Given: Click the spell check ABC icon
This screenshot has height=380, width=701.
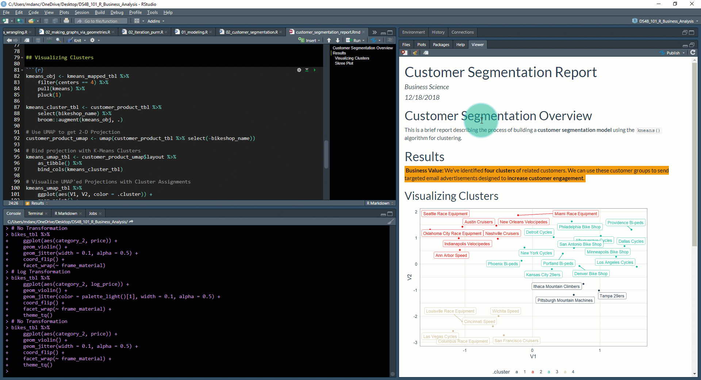Looking at the screenshot, I should click(49, 40).
